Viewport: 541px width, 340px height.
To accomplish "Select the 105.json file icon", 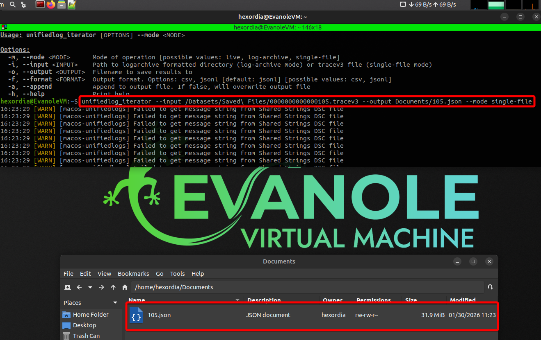I will click(x=136, y=315).
